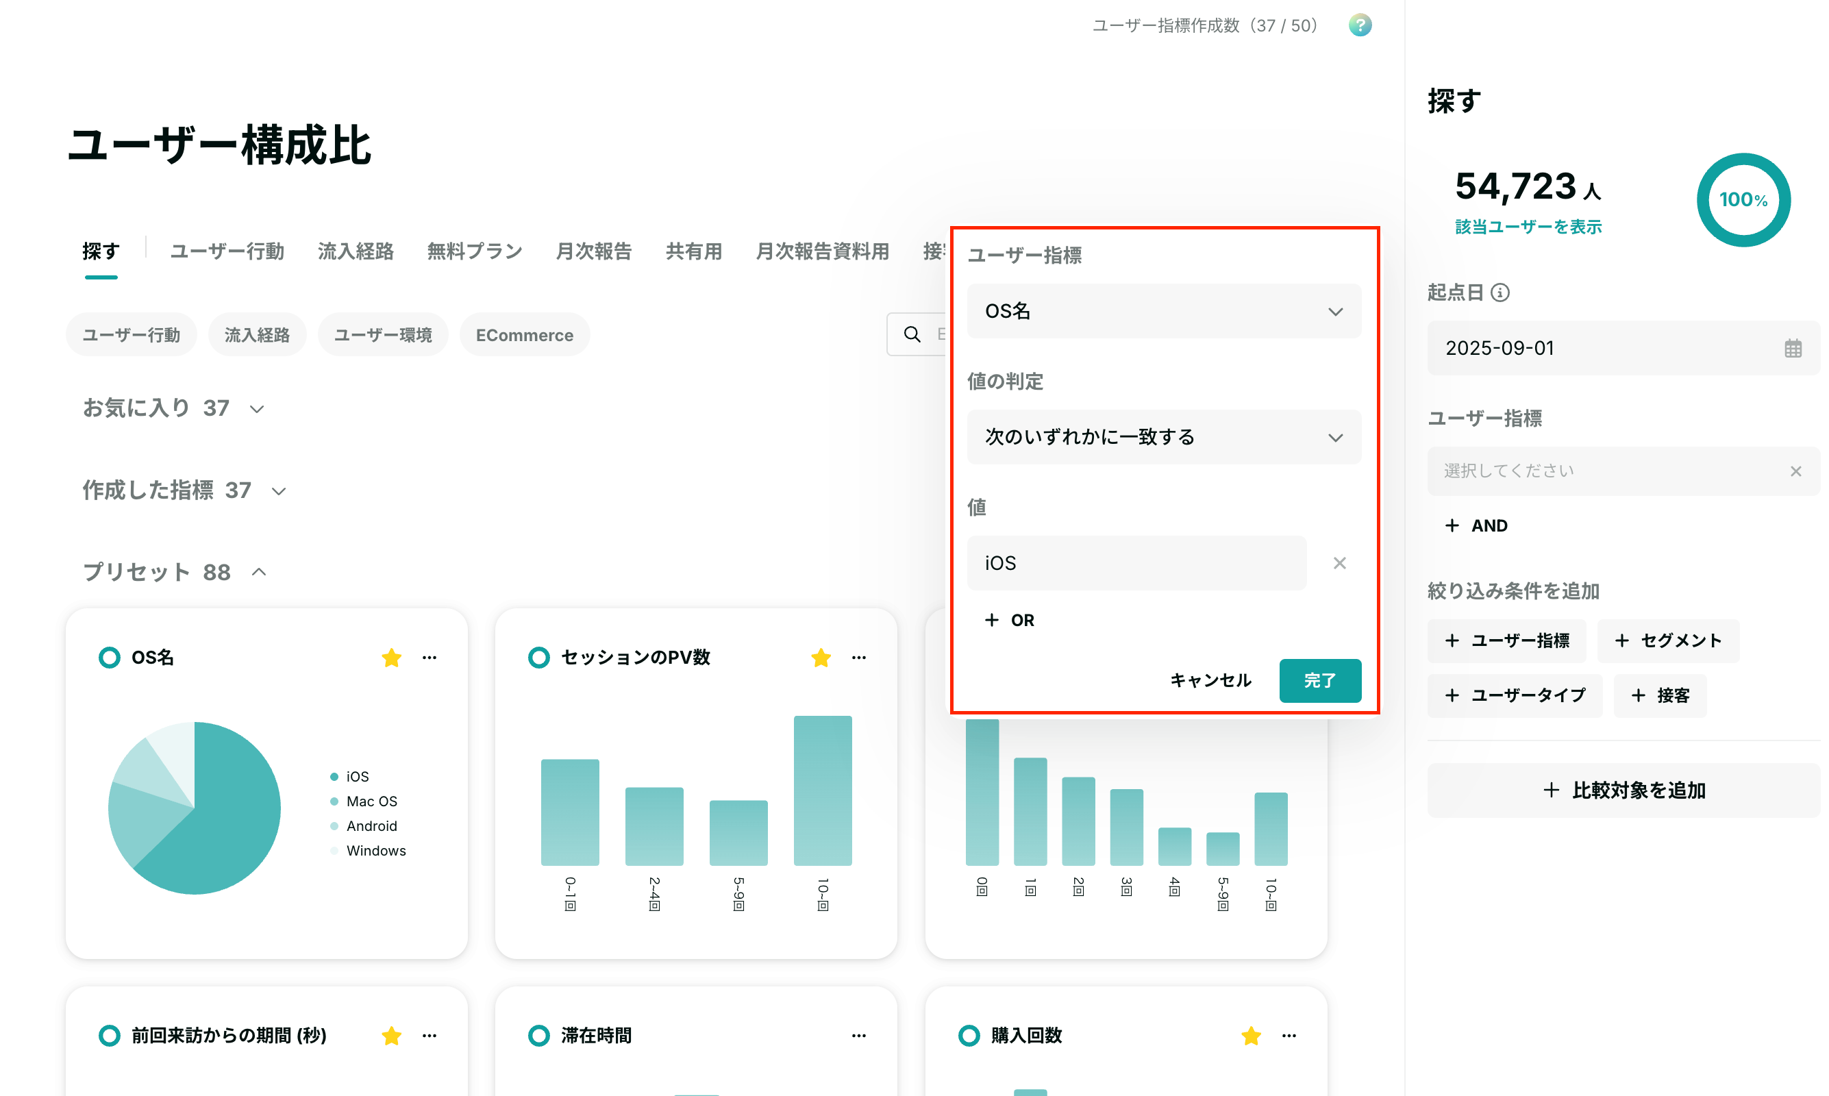Screen dimensions: 1829x1096
Task: Switch to the 流入経路 tab
Action: coord(356,251)
